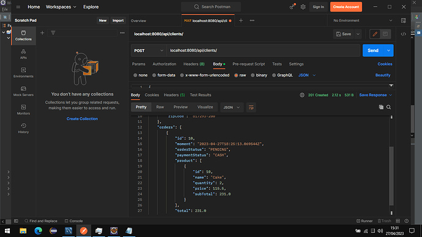Open Postman settings gear icon
The height and width of the screenshot is (237, 422).
303,7
